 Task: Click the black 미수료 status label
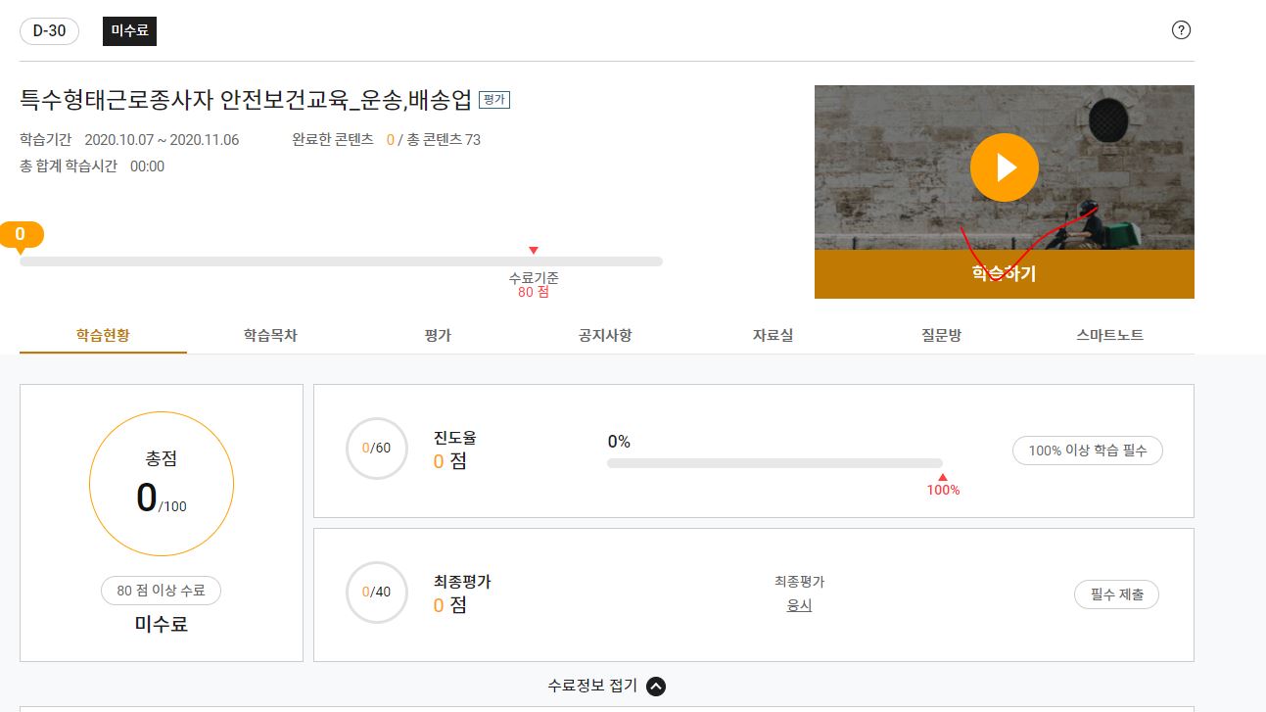click(x=129, y=30)
